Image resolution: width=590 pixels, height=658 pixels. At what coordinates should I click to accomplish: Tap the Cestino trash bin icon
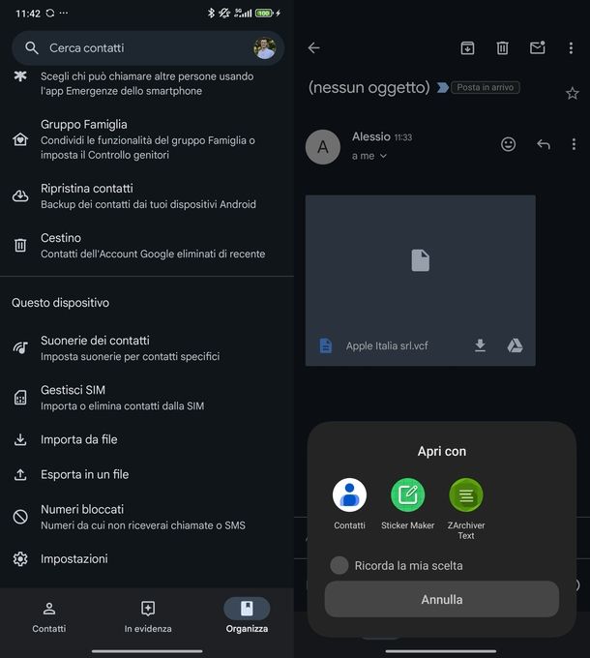pyautogui.click(x=20, y=245)
